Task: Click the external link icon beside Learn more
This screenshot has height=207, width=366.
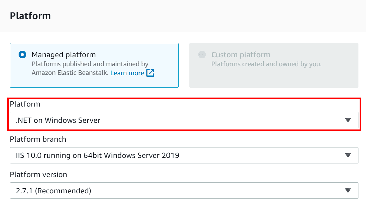Action: click(150, 73)
